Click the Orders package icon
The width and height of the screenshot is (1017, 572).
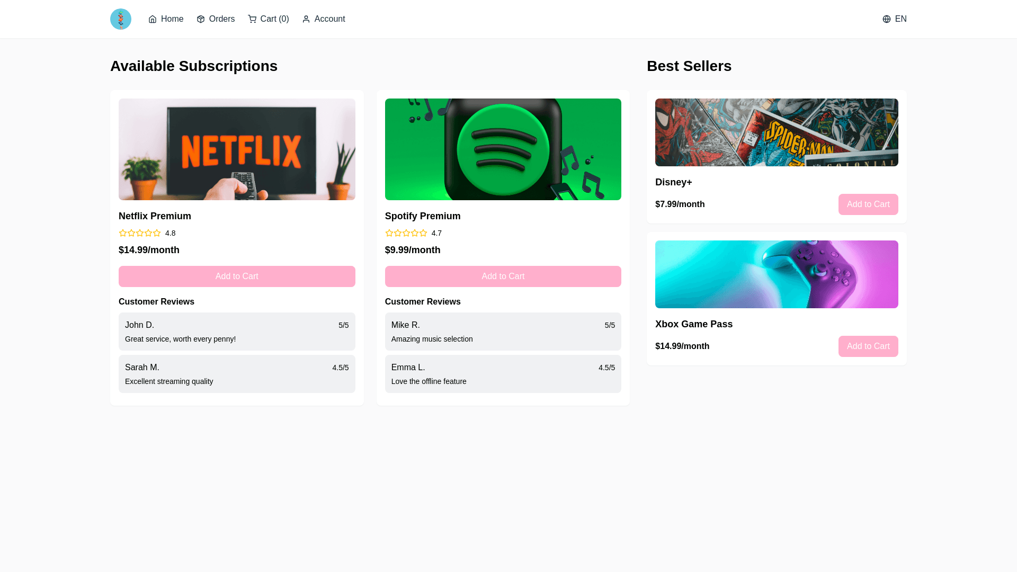click(201, 19)
